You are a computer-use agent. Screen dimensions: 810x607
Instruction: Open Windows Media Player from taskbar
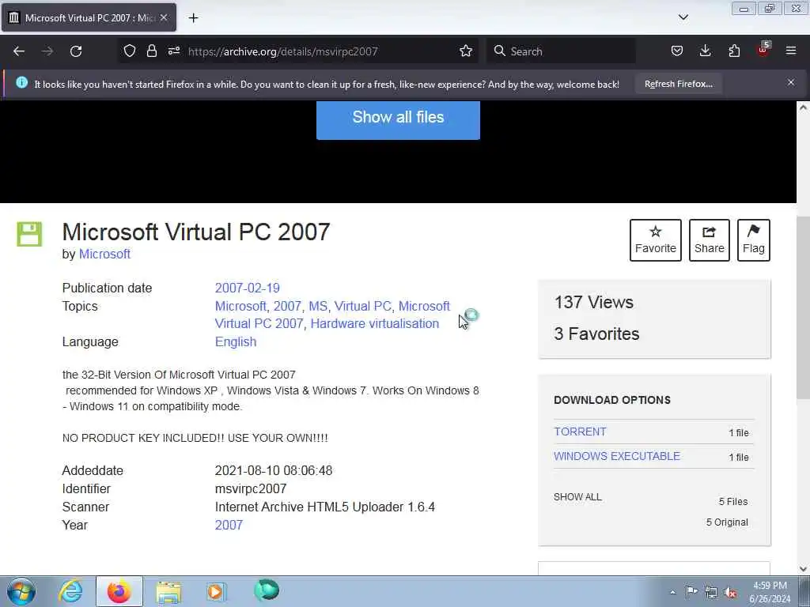pyautogui.click(x=216, y=591)
